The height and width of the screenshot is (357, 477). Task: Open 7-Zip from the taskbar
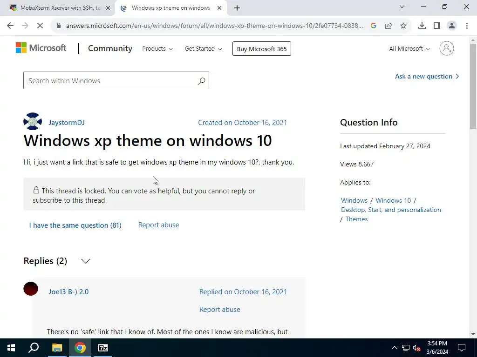click(x=103, y=348)
